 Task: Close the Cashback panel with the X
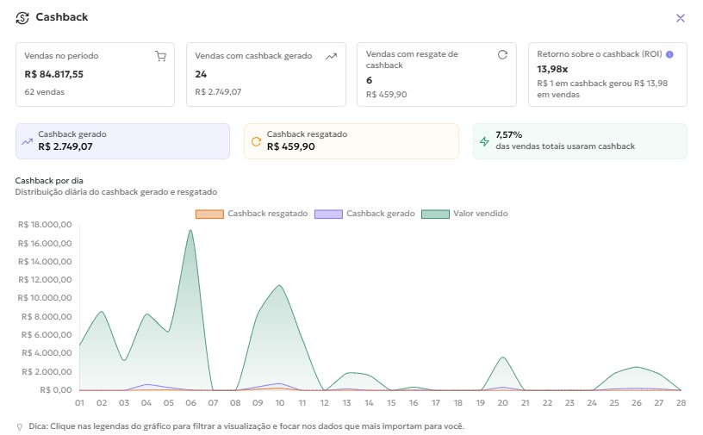[x=681, y=18]
